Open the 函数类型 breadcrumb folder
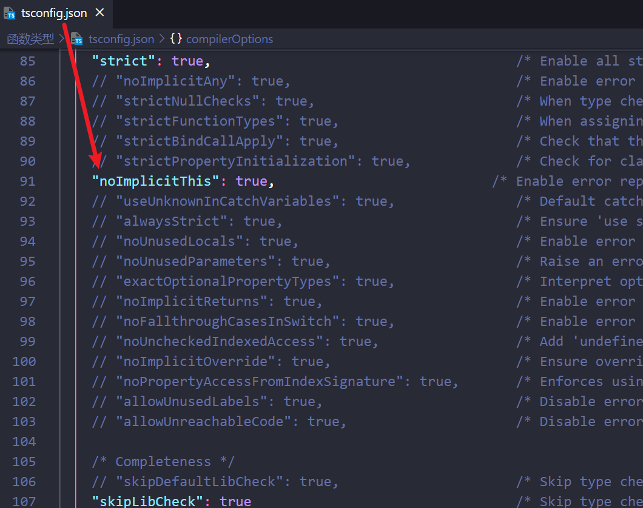This screenshot has width=643, height=508. point(30,39)
